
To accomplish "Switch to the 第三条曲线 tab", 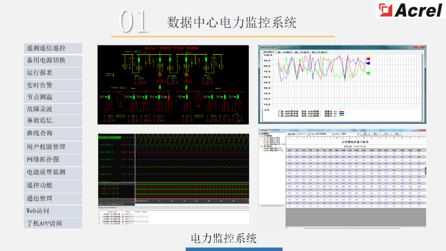I will (x=320, y=52).
